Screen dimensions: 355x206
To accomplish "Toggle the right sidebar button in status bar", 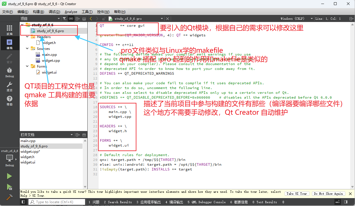I will coord(346,202).
